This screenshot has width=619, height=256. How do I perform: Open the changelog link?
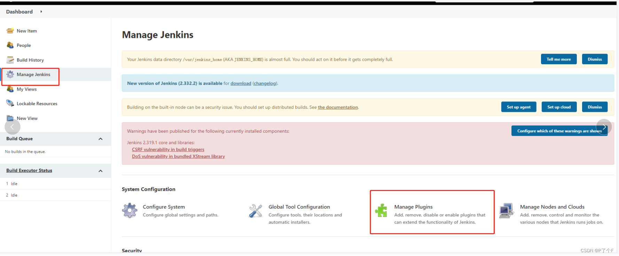pyautogui.click(x=265, y=83)
